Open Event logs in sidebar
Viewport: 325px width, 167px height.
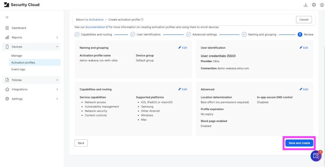(18, 69)
